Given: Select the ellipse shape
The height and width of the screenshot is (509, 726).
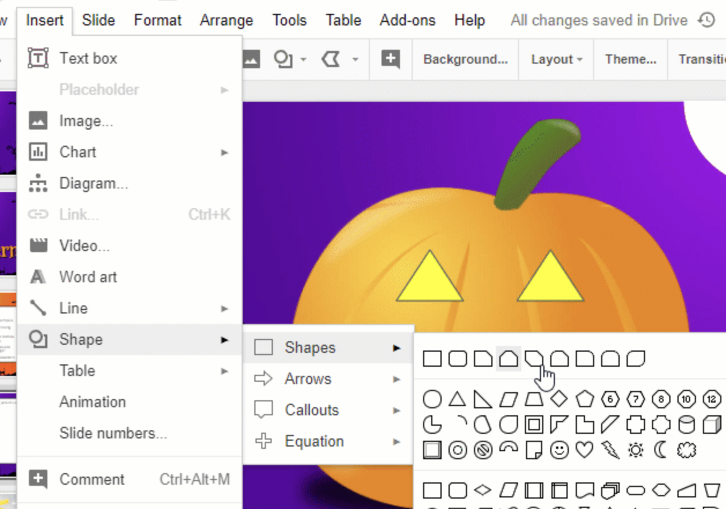Looking at the screenshot, I should (432, 399).
